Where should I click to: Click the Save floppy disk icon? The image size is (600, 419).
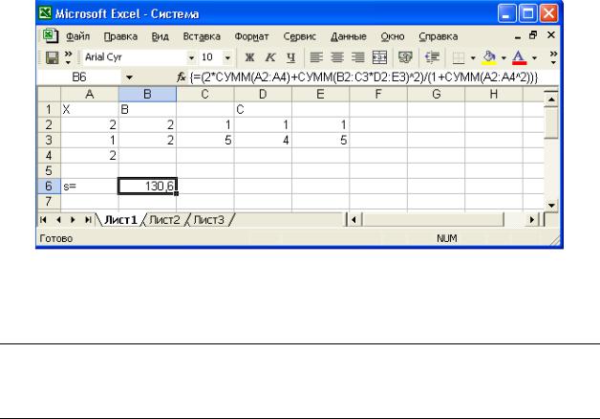click(52, 57)
